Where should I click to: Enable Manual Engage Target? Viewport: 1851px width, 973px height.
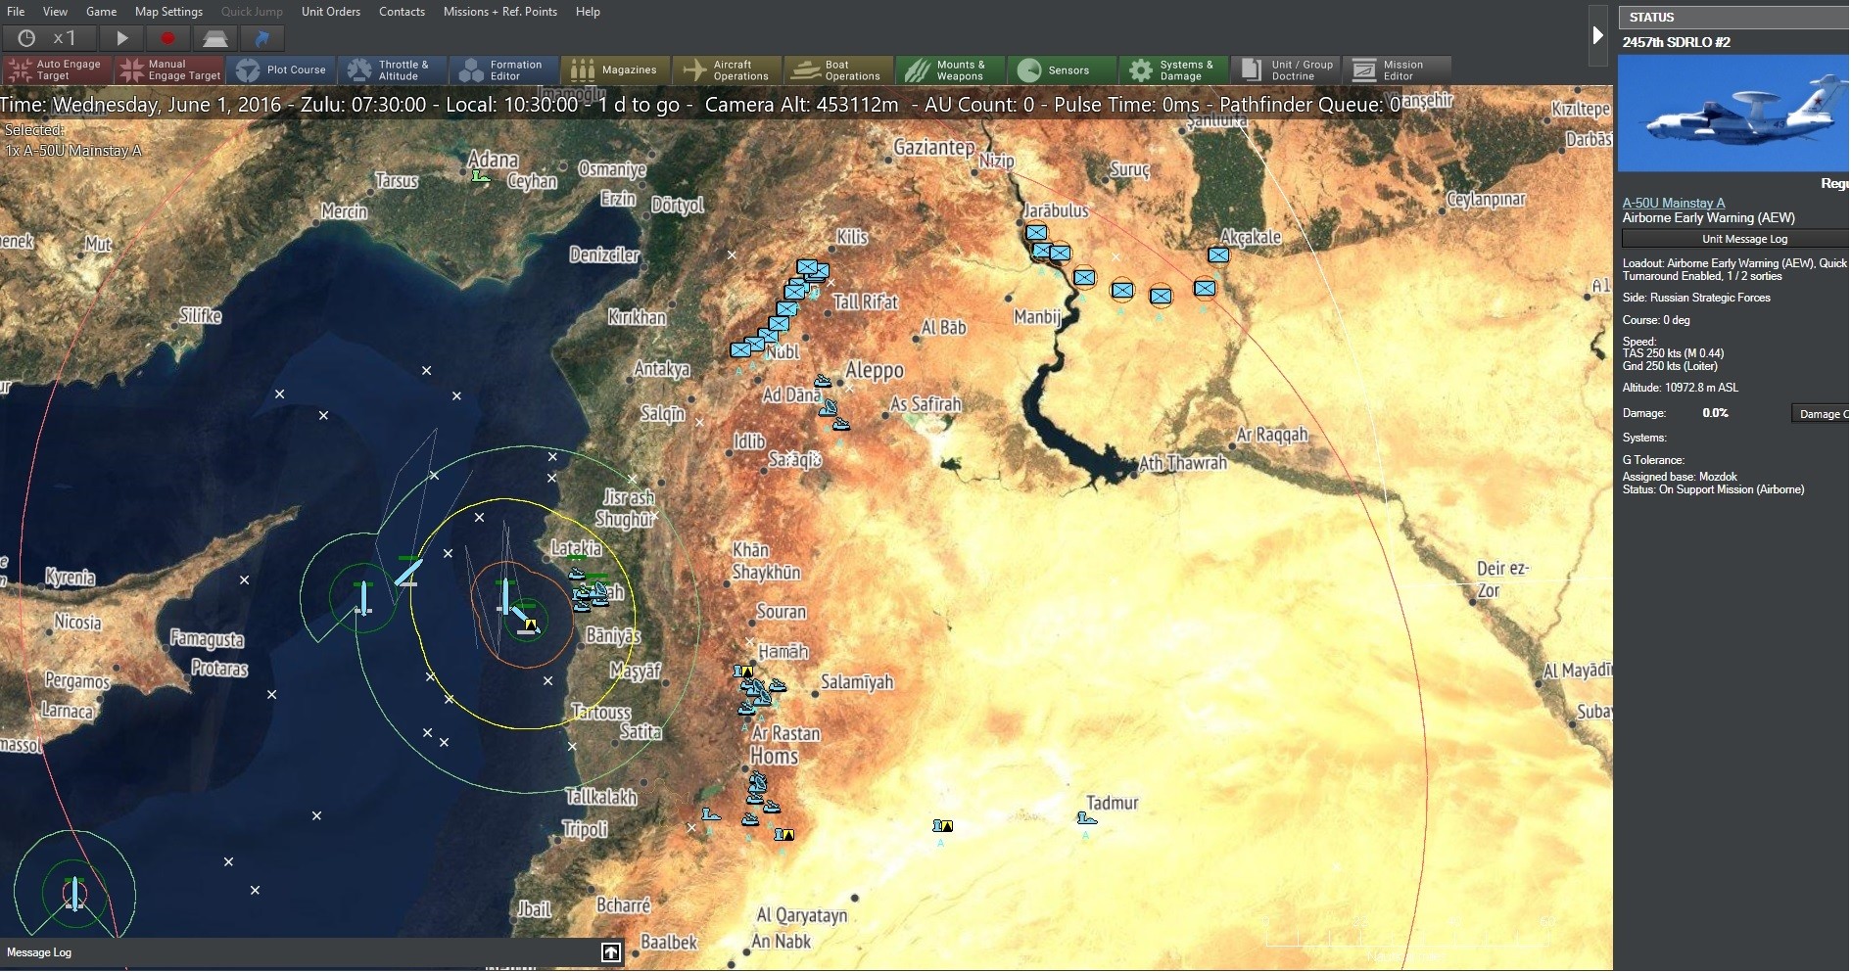168,69
